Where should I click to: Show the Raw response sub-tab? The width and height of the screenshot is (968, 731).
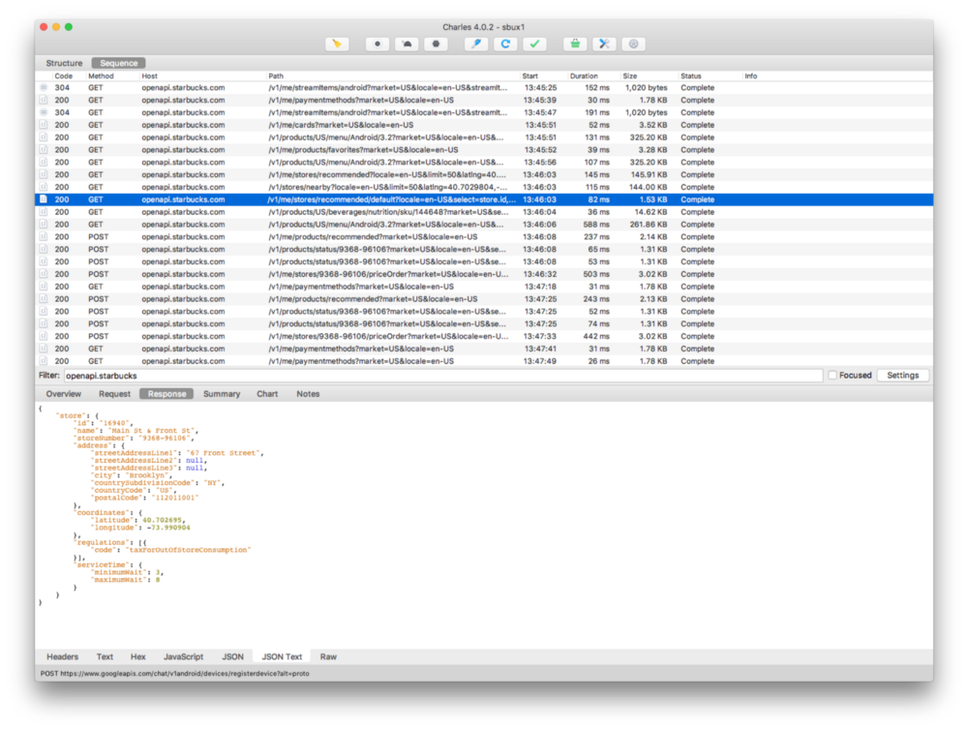(x=328, y=656)
